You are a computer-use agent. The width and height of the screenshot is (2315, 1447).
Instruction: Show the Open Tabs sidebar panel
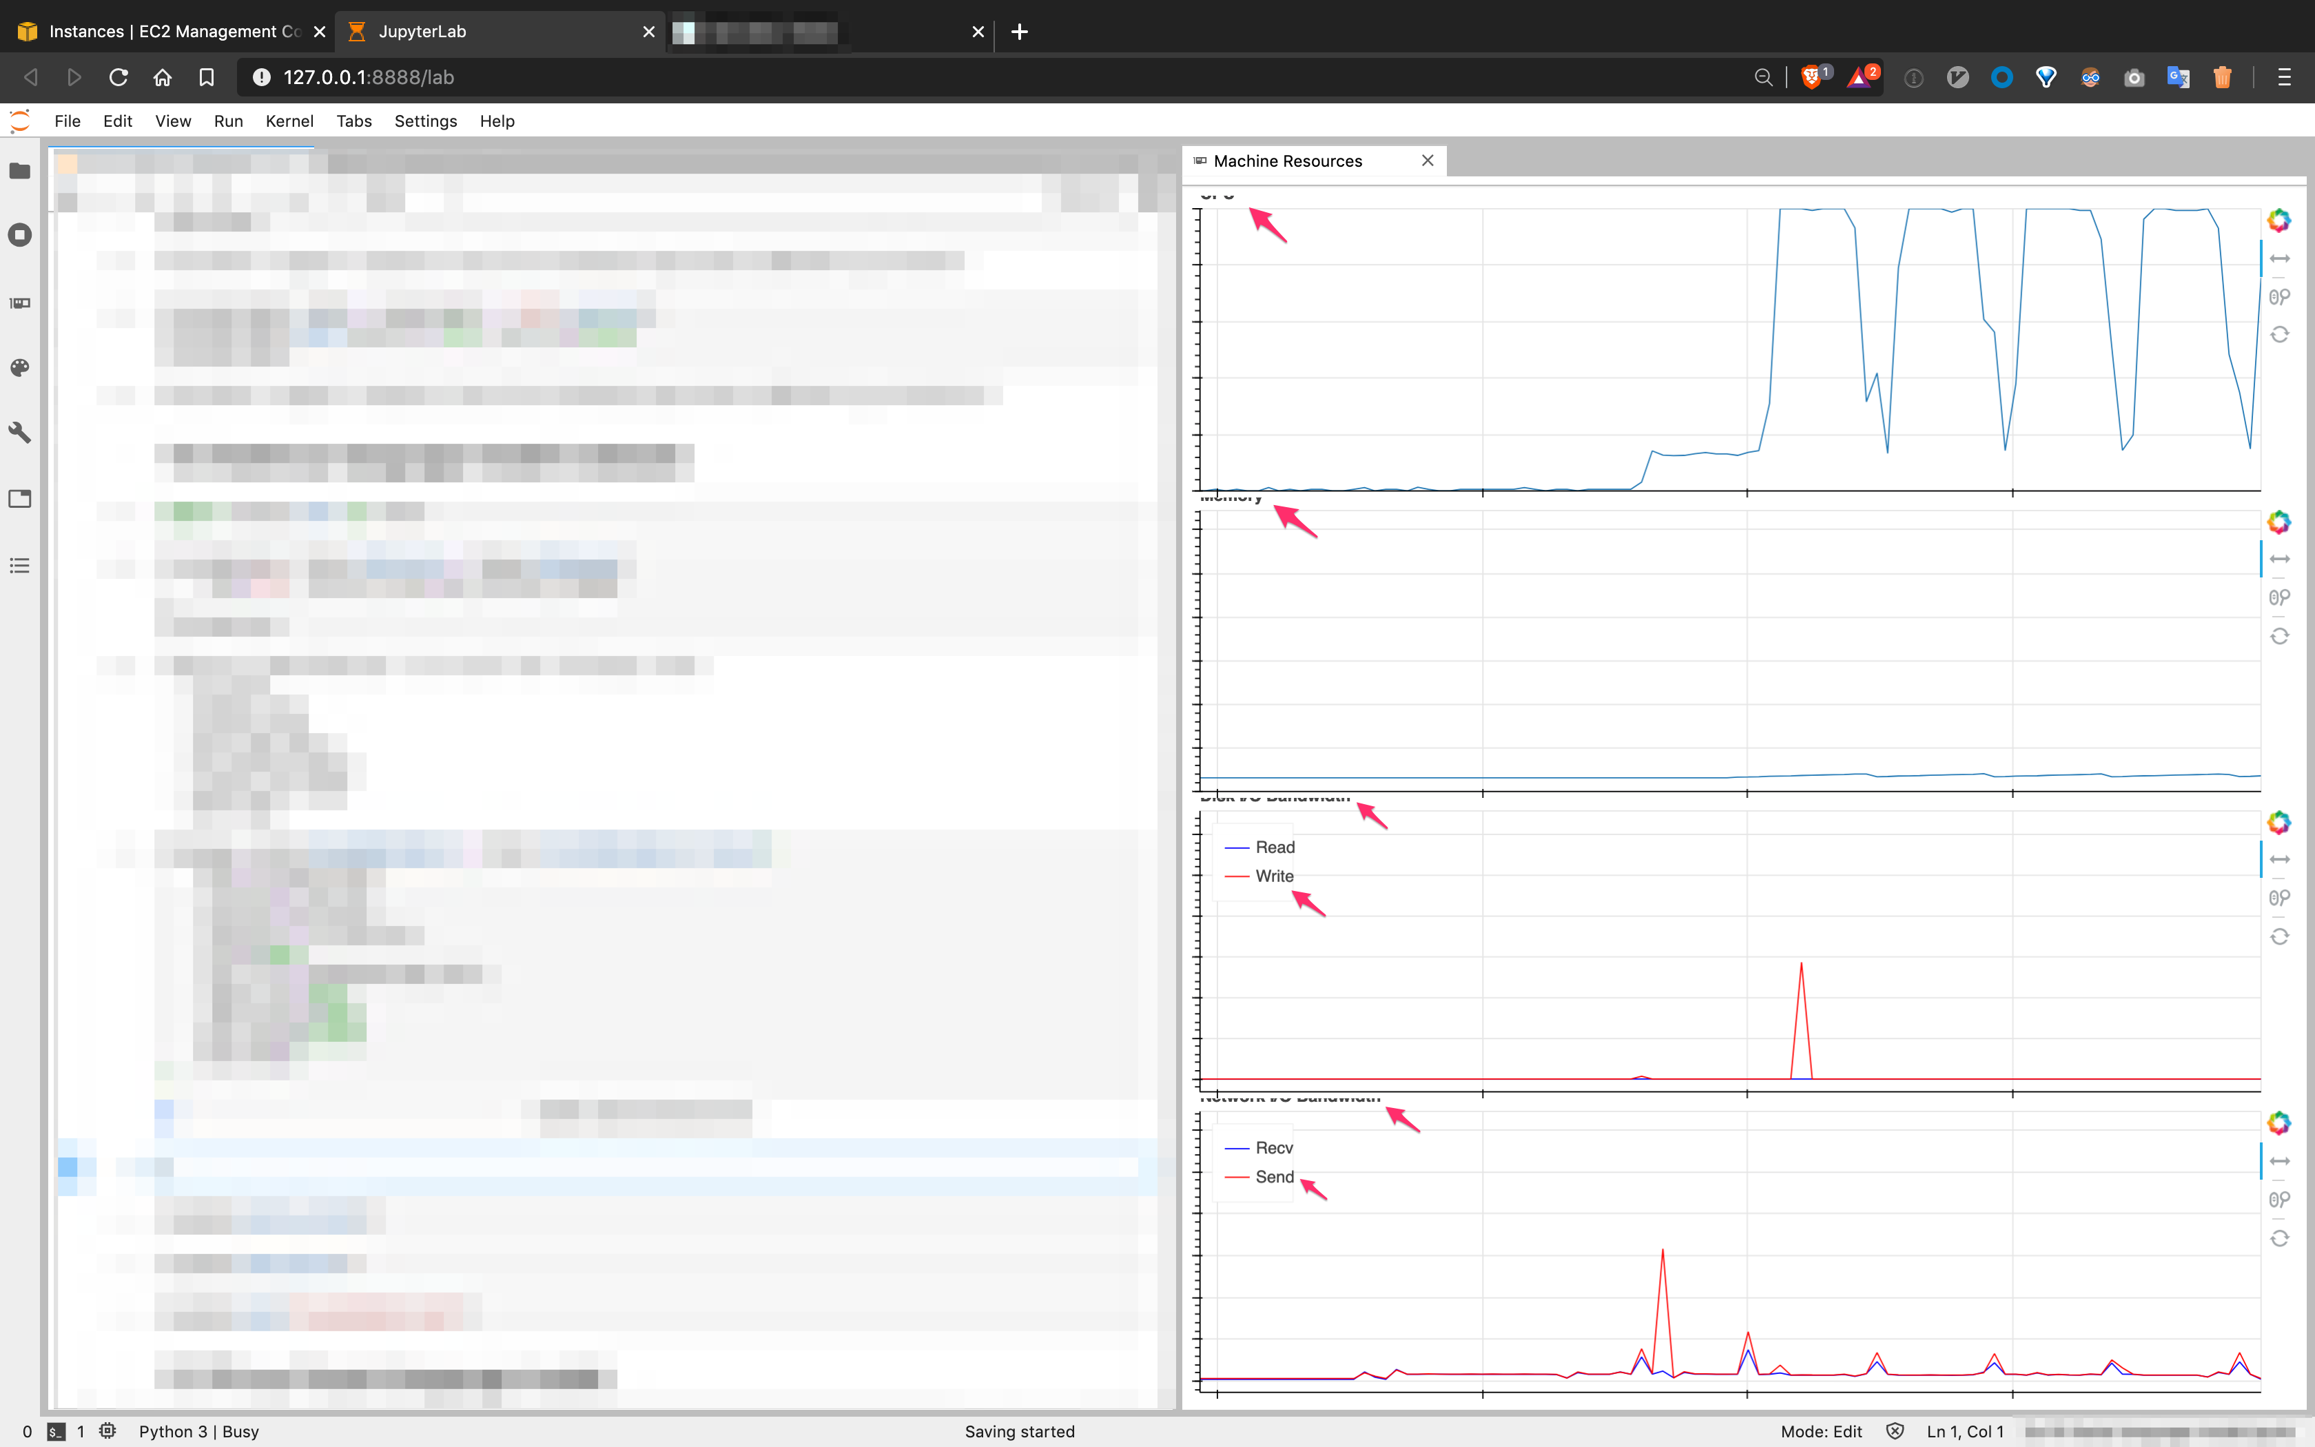click(x=20, y=499)
